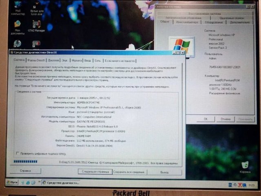Click Сохранить все сведения button
This screenshot has height=196, width=261.
(129, 172)
